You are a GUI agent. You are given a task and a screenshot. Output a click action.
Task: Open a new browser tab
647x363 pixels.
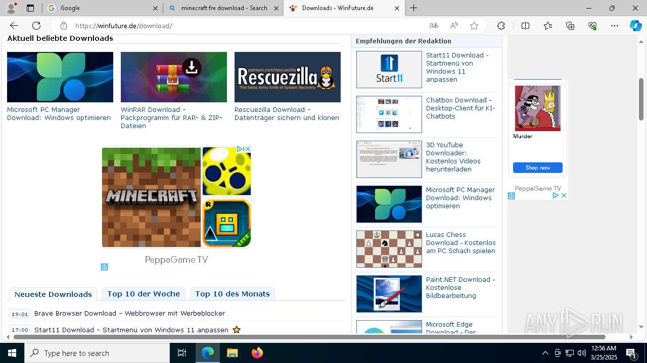click(x=414, y=8)
